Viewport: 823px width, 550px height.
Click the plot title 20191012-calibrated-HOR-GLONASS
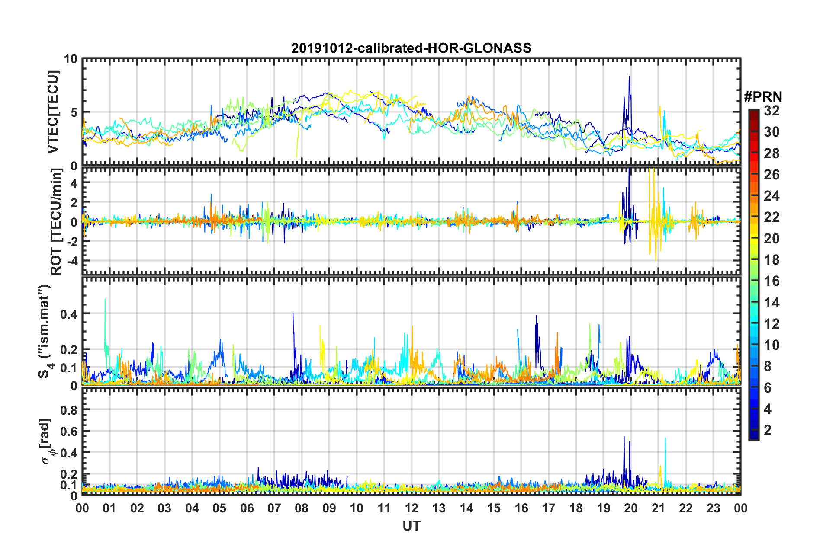point(411,48)
